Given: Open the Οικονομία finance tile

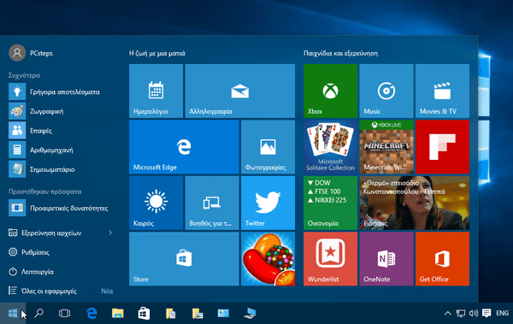Looking at the screenshot, I should pos(330,203).
